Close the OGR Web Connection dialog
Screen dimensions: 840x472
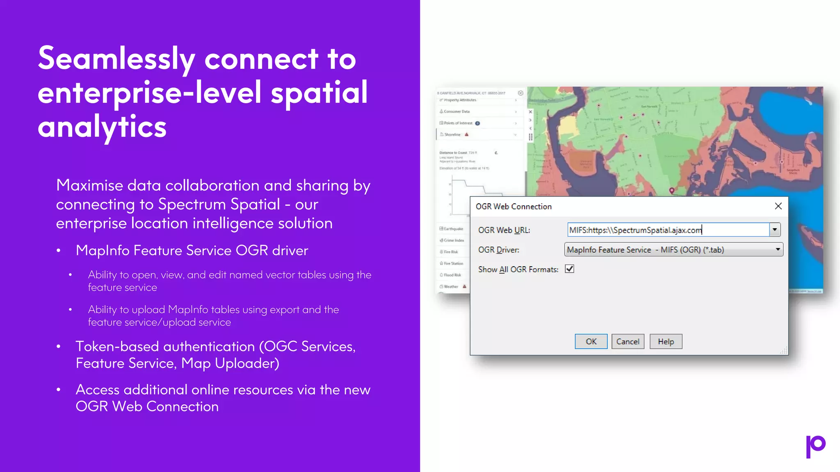(778, 206)
